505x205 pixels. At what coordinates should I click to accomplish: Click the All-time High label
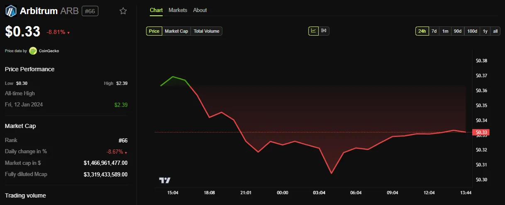(x=20, y=94)
